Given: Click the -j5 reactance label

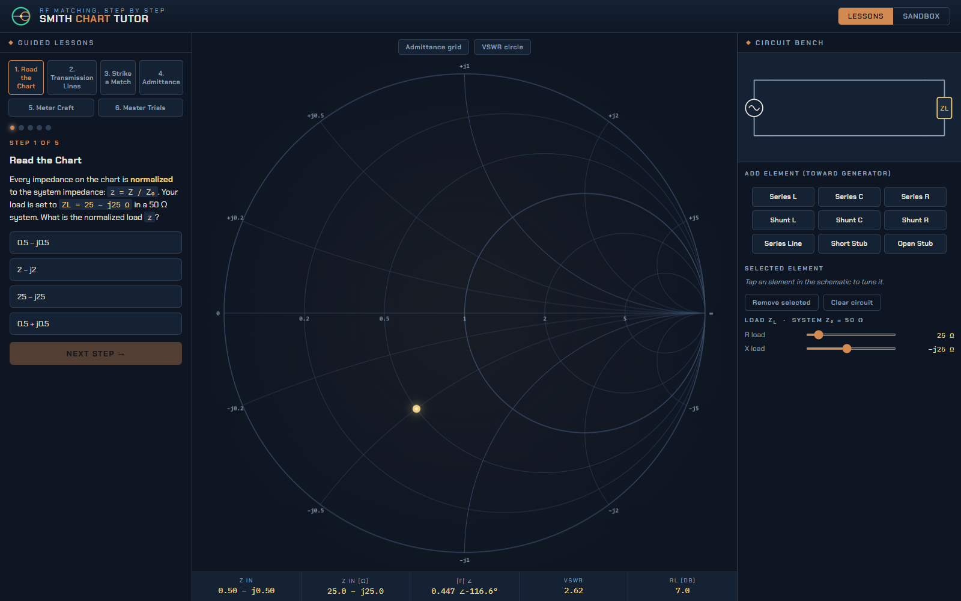Looking at the screenshot, I should [x=694, y=408].
